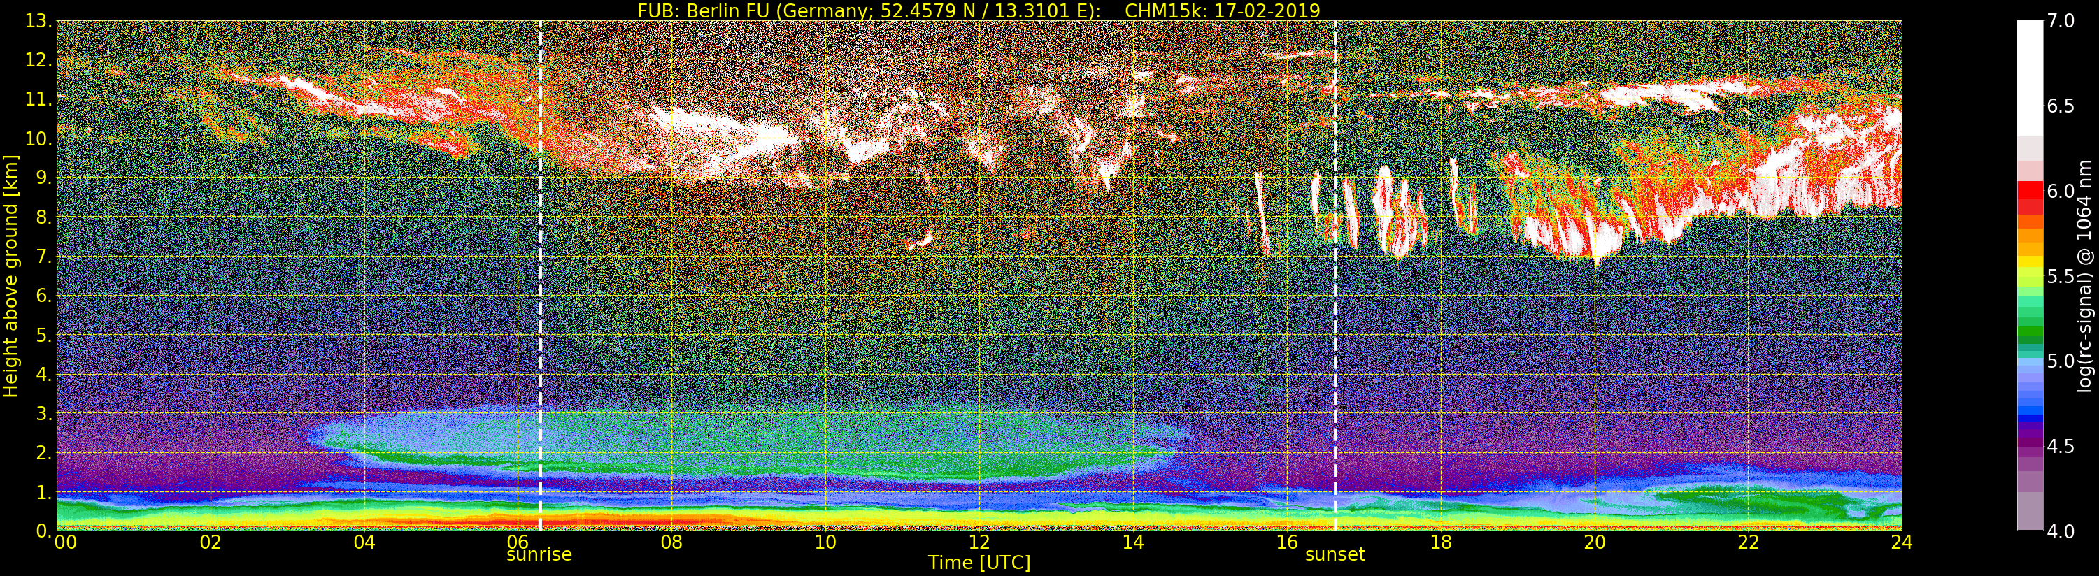Pick the white band atop the colorbar
Viewport: 2099px width, 576px height.
2030,78
